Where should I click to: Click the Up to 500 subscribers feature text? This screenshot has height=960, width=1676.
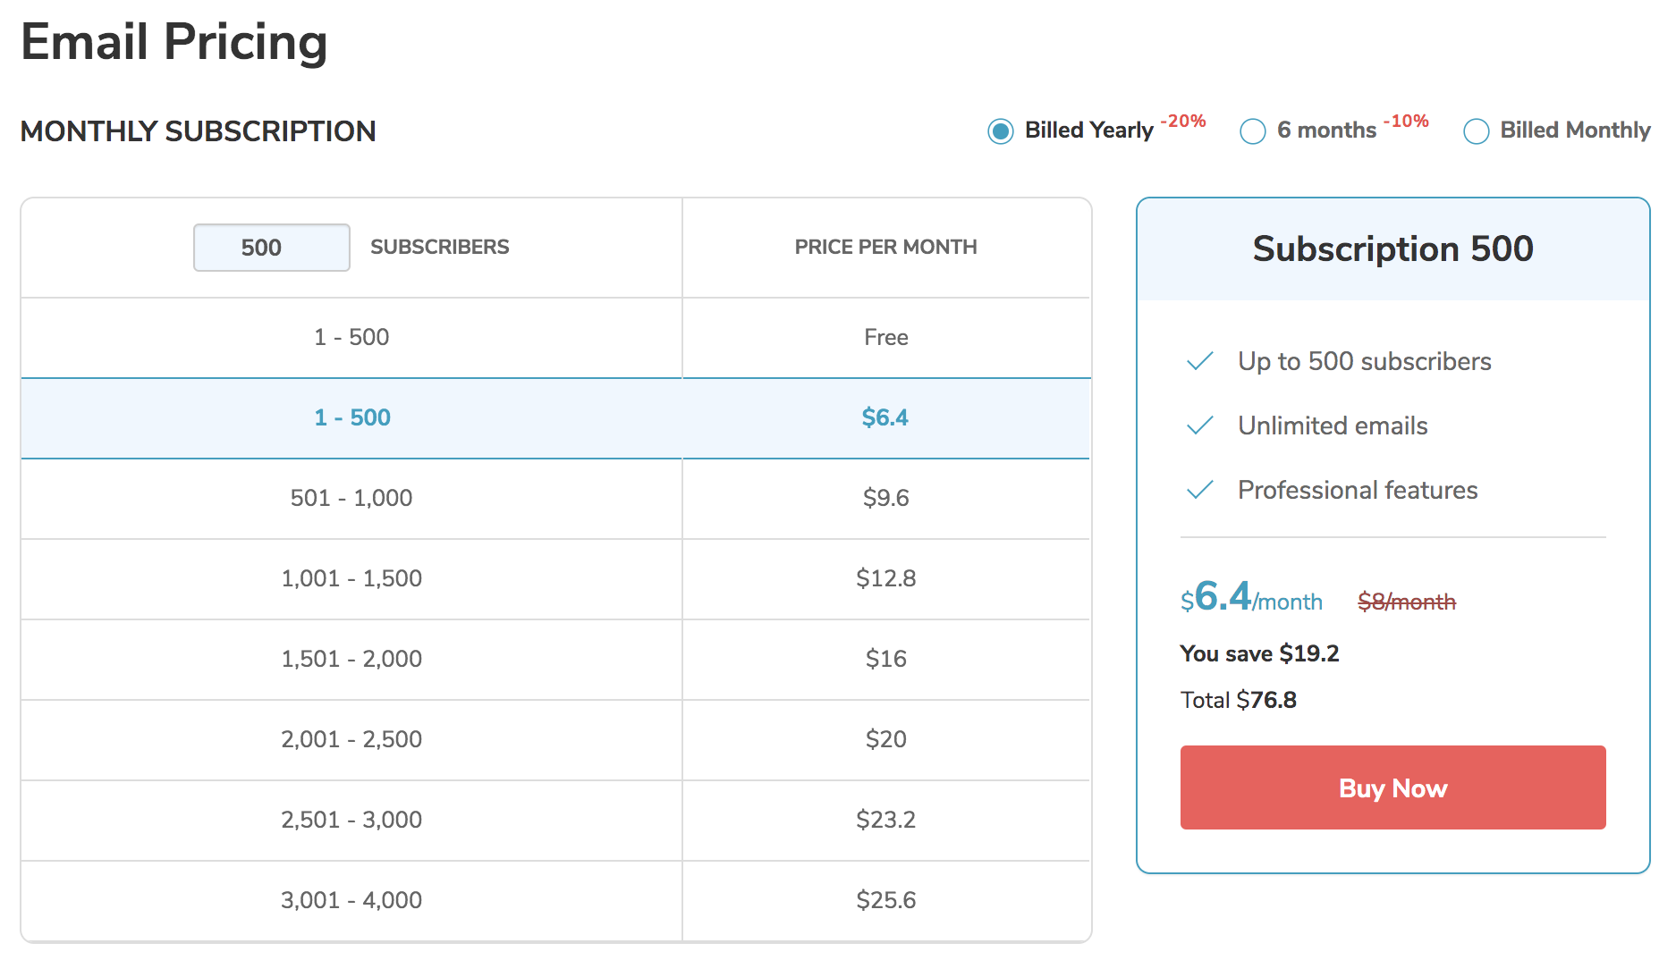click(x=1365, y=361)
